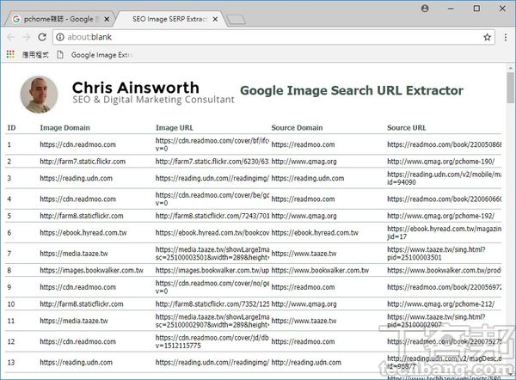The height and width of the screenshot is (380, 516).
Task: Click the qmag.org/pchome-190 source URL
Action: [x=440, y=162]
